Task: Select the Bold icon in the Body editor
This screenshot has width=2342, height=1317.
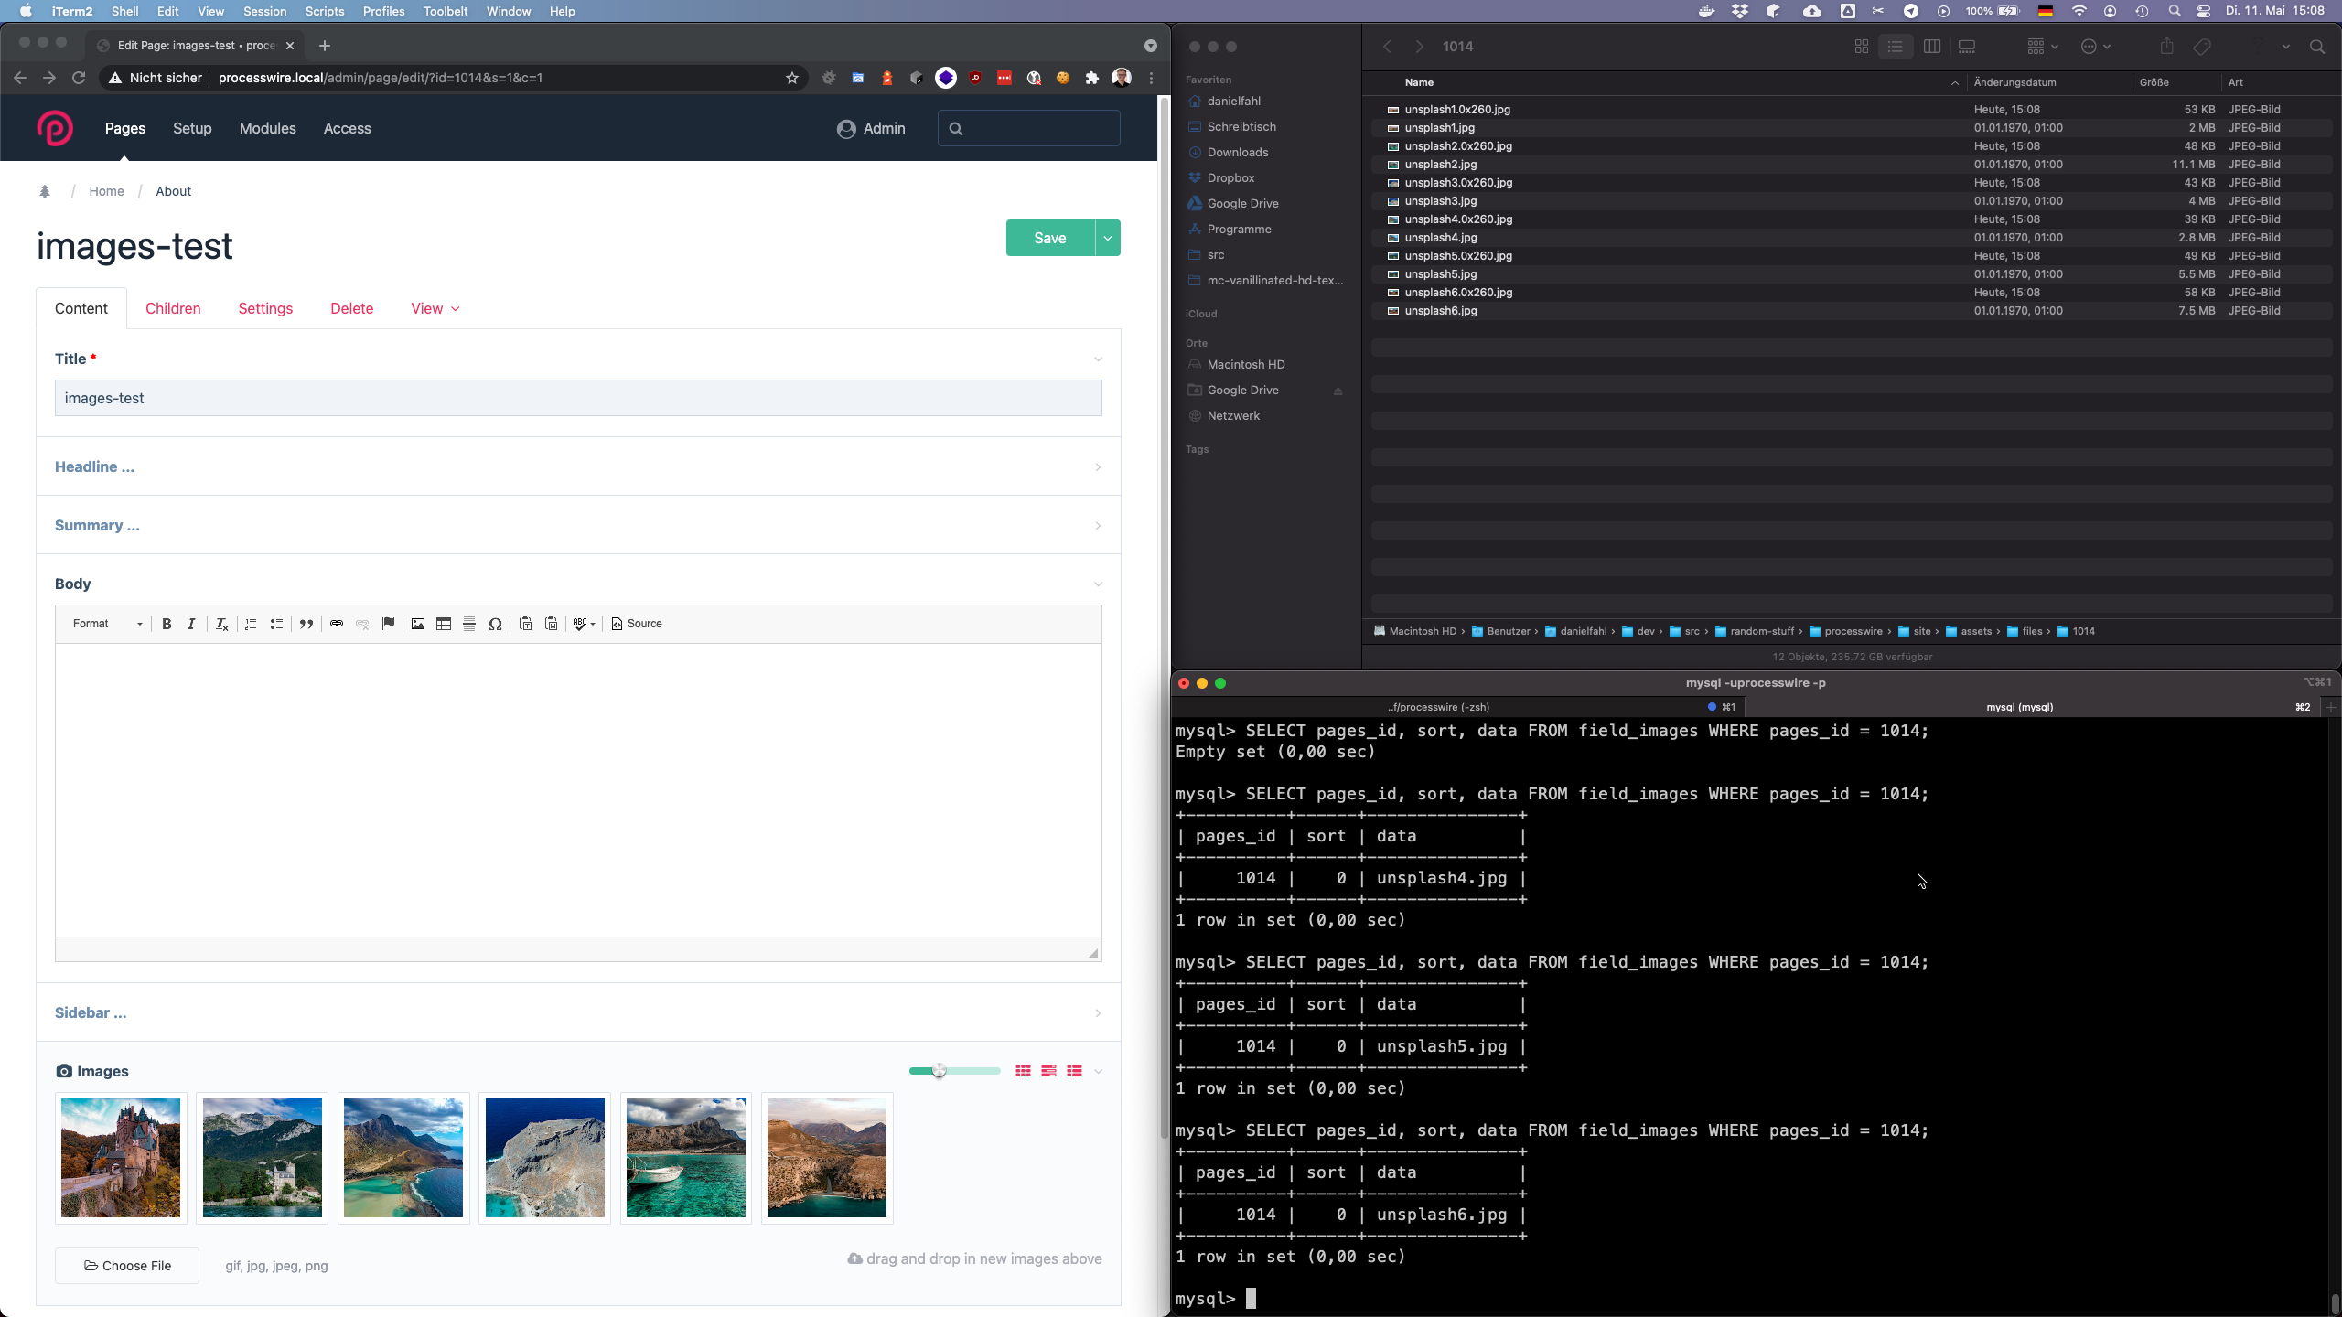Action: coord(167,624)
